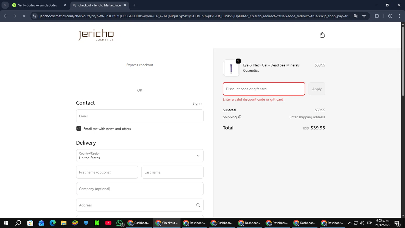Open Microsoft Edge from the taskbar

pyautogui.click(x=52, y=223)
